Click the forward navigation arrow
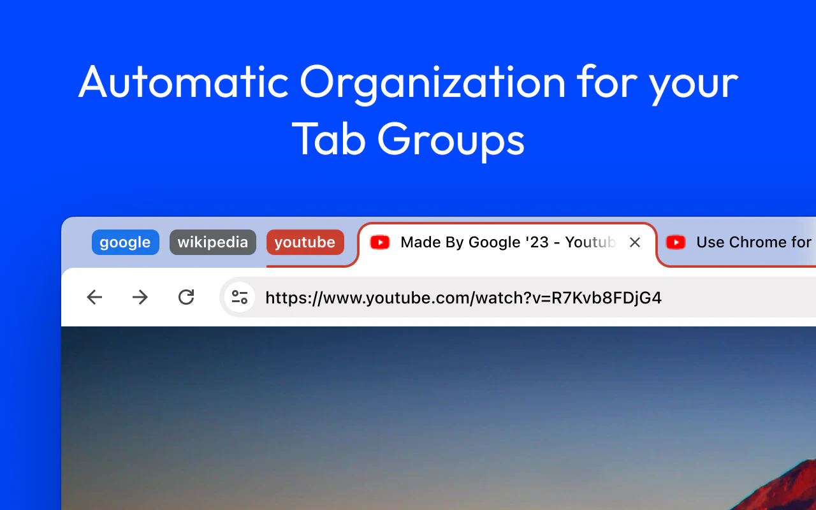The width and height of the screenshot is (816, 510). (x=140, y=297)
